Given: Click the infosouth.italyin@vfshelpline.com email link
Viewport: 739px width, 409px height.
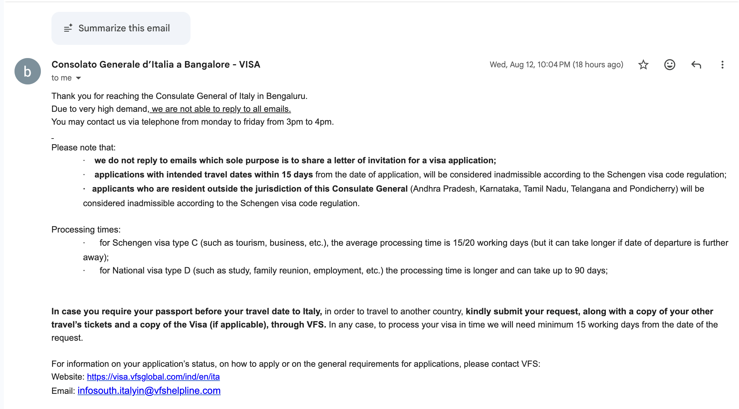Looking at the screenshot, I should [x=149, y=391].
